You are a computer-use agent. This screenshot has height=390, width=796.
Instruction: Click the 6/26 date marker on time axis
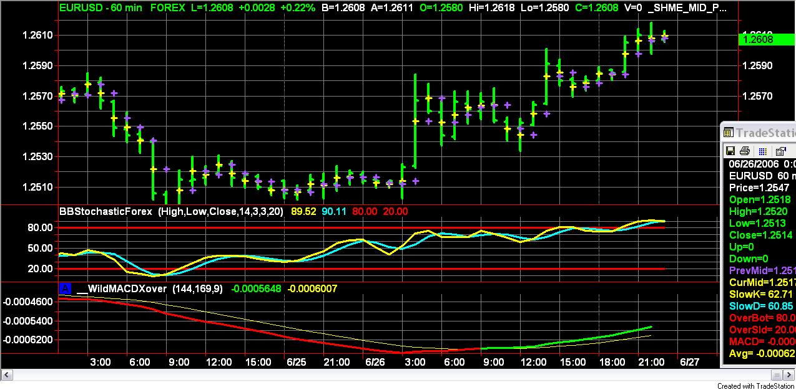pyautogui.click(x=375, y=362)
